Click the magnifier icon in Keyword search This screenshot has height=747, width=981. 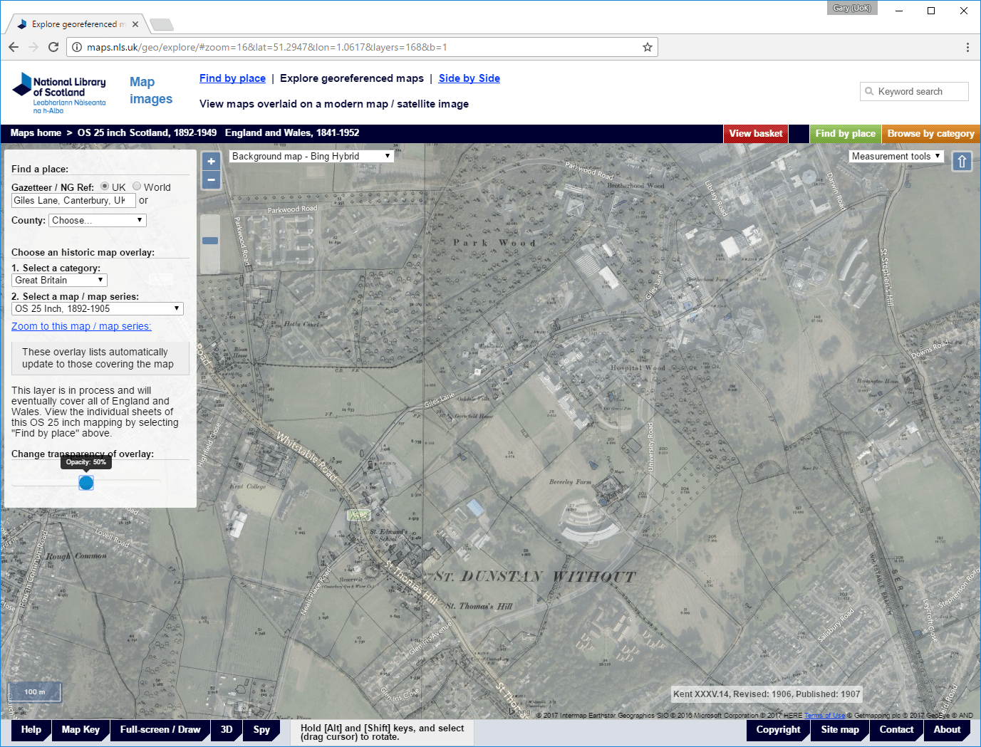coord(869,91)
